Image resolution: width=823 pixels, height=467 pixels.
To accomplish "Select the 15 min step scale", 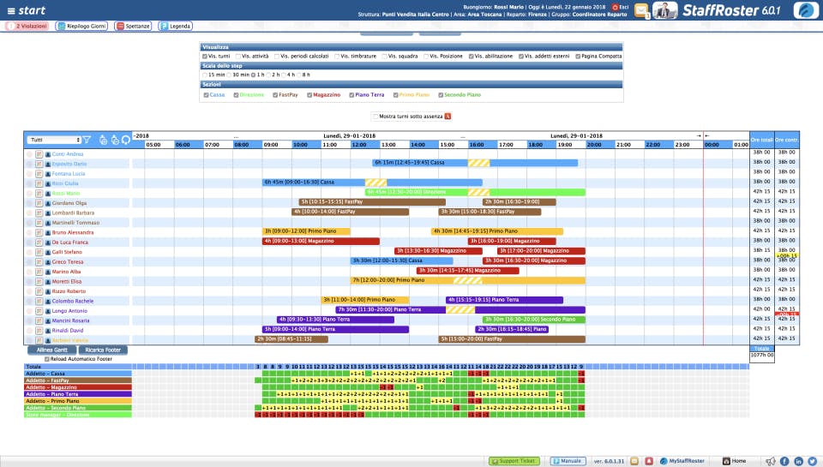I will tap(205, 75).
